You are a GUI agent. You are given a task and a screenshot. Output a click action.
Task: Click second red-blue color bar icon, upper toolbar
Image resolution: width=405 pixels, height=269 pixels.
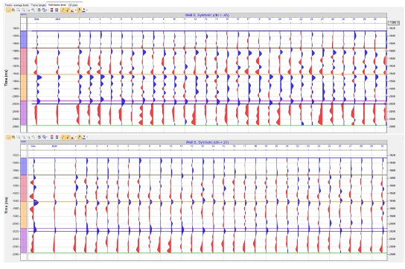57,10
